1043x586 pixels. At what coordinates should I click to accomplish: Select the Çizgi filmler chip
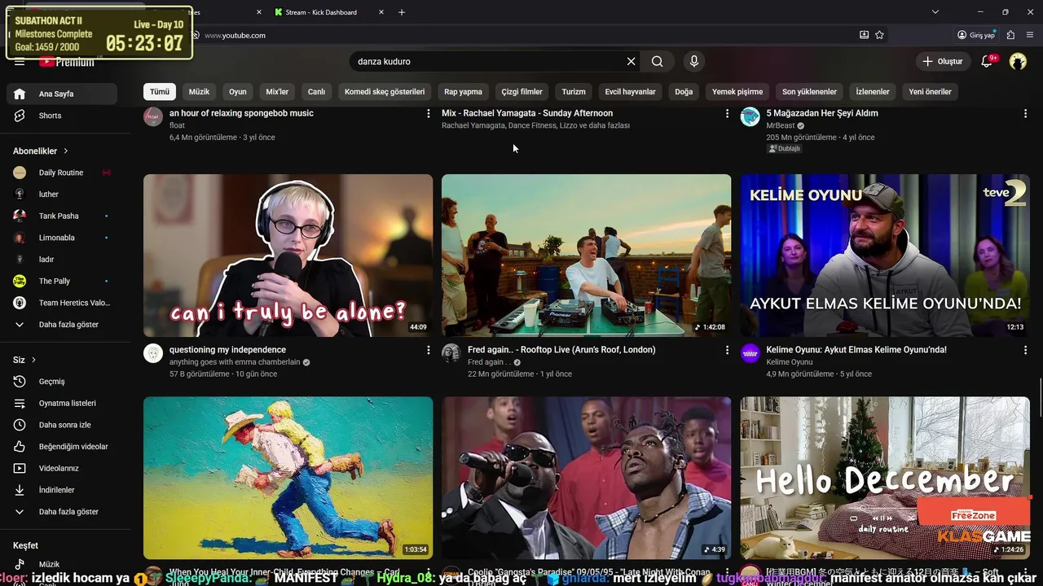[522, 92]
